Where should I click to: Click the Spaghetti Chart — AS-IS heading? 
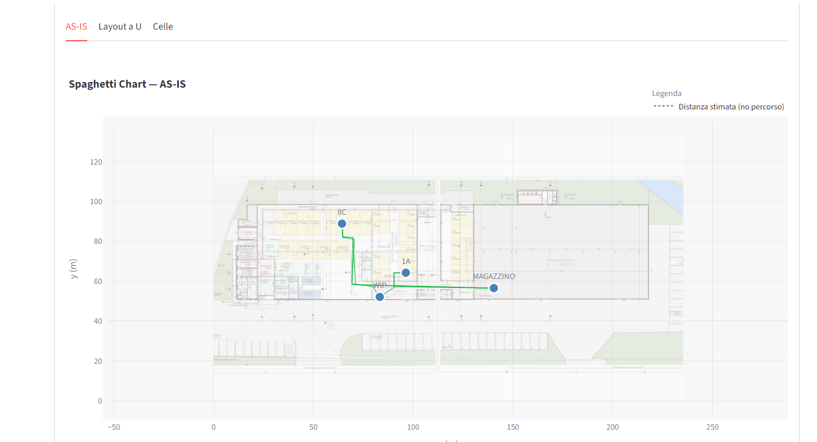pos(127,84)
